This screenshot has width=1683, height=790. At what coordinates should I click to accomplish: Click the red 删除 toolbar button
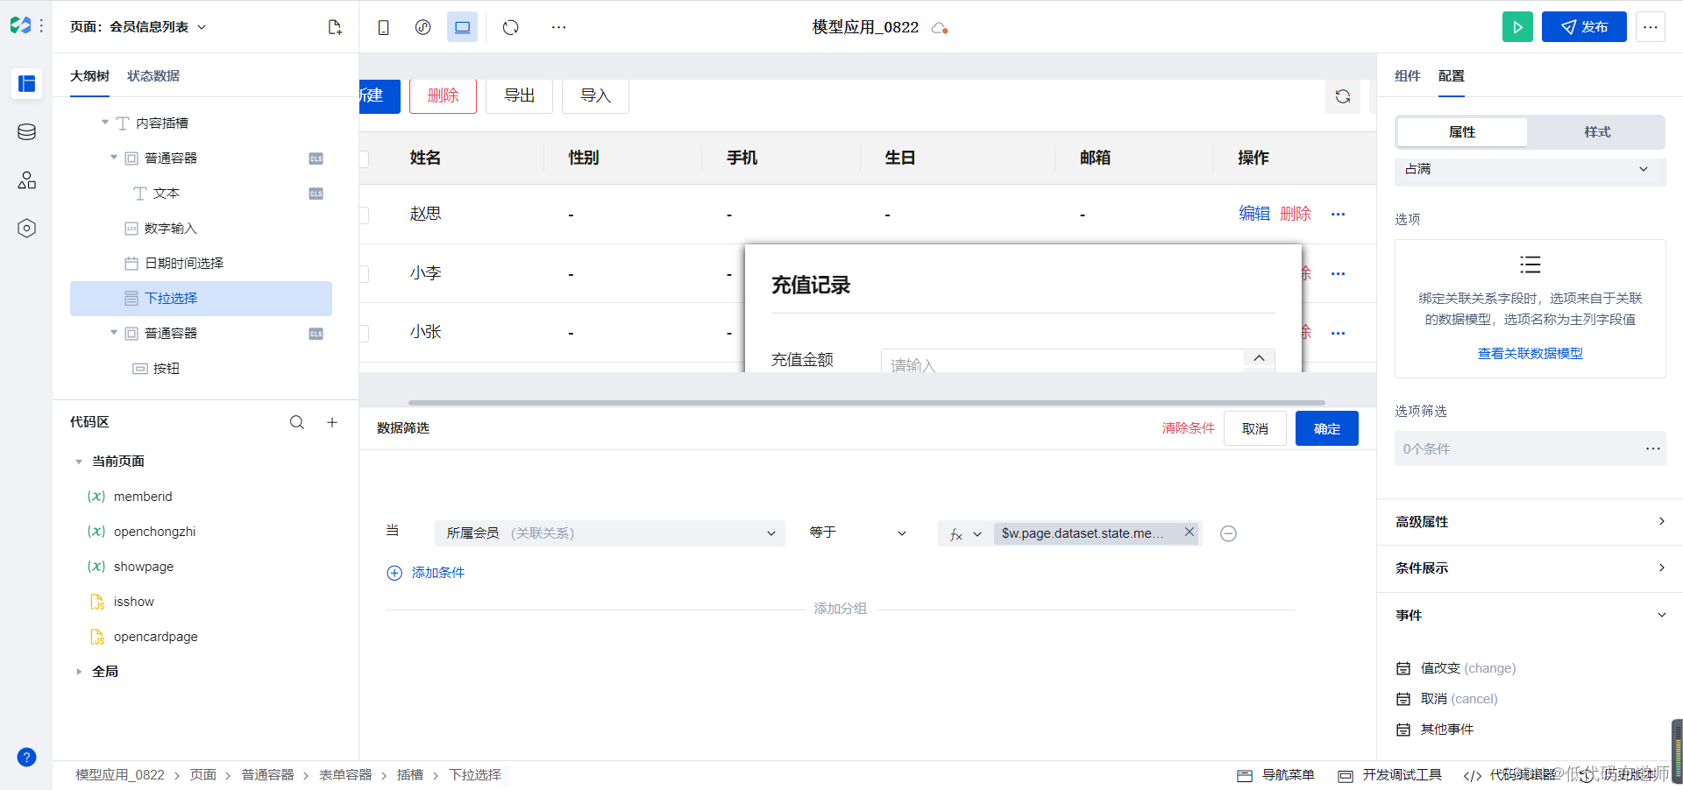(443, 96)
